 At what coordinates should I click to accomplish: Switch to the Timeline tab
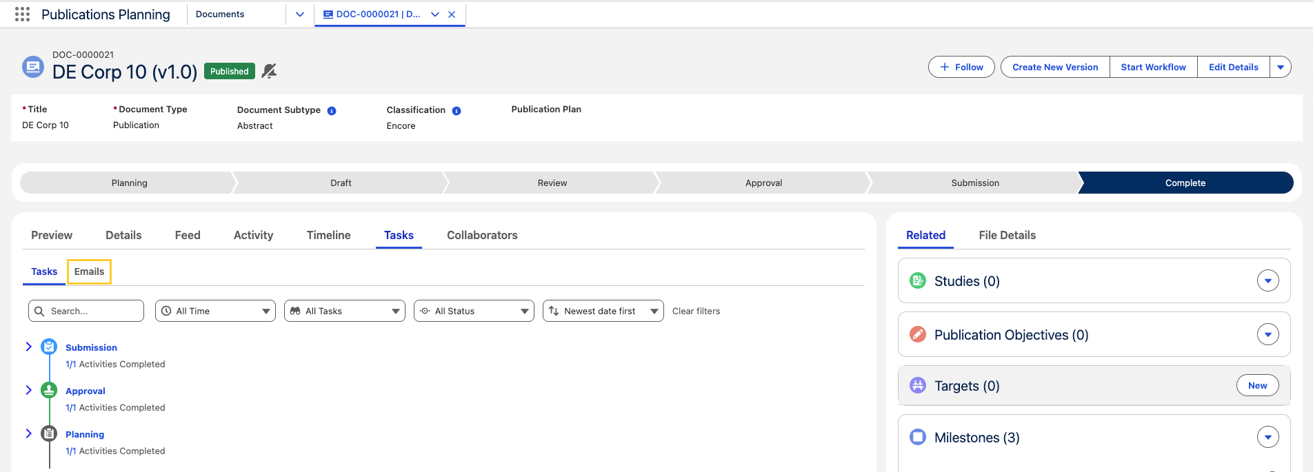(328, 235)
